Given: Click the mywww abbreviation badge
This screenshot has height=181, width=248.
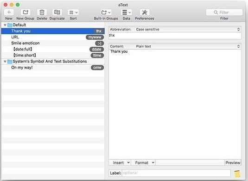Looking at the screenshot, I should (95, 37).
